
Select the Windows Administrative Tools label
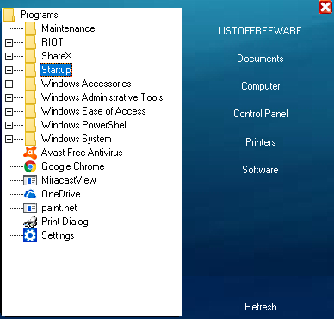tap(102, 97)
